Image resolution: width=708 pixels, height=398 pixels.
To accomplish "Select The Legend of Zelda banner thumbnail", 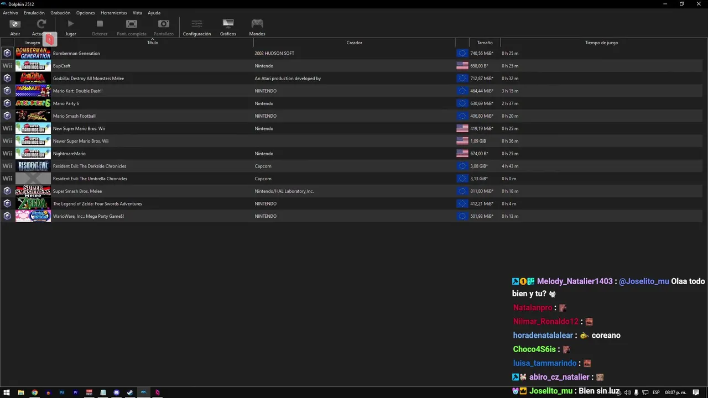I will pyautogui.click(x=33, y=203).
